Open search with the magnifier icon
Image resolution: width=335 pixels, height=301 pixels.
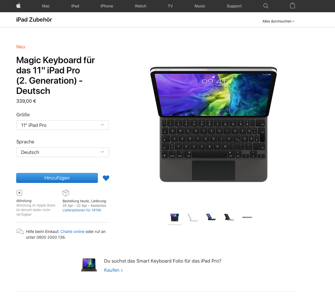tap(266, 6)
